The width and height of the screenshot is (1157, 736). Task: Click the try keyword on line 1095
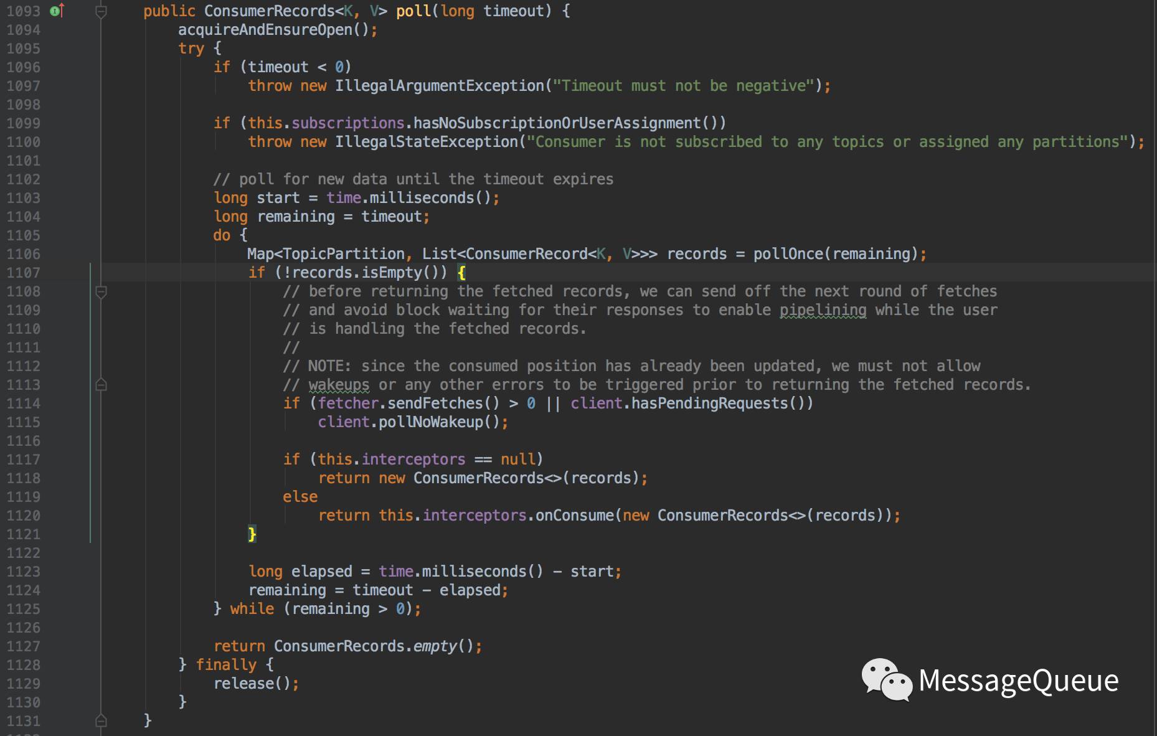pos(191,49)
